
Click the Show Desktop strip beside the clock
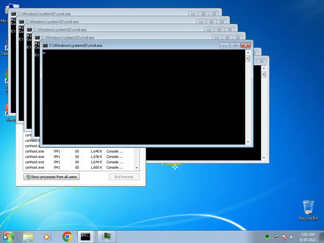tap(322, 237)
